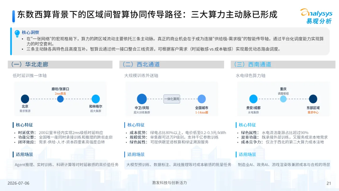
Task: Select the 和林格尔 light blue node circle
Action: coord(95,99)
